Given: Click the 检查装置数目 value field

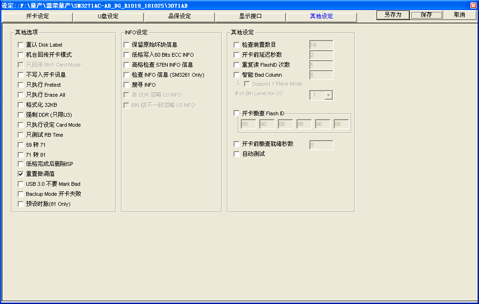Looking at the screenshot, I should (x=321, y=45).
